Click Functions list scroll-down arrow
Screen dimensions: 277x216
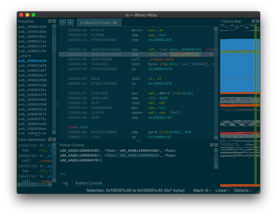coord(54,132)
